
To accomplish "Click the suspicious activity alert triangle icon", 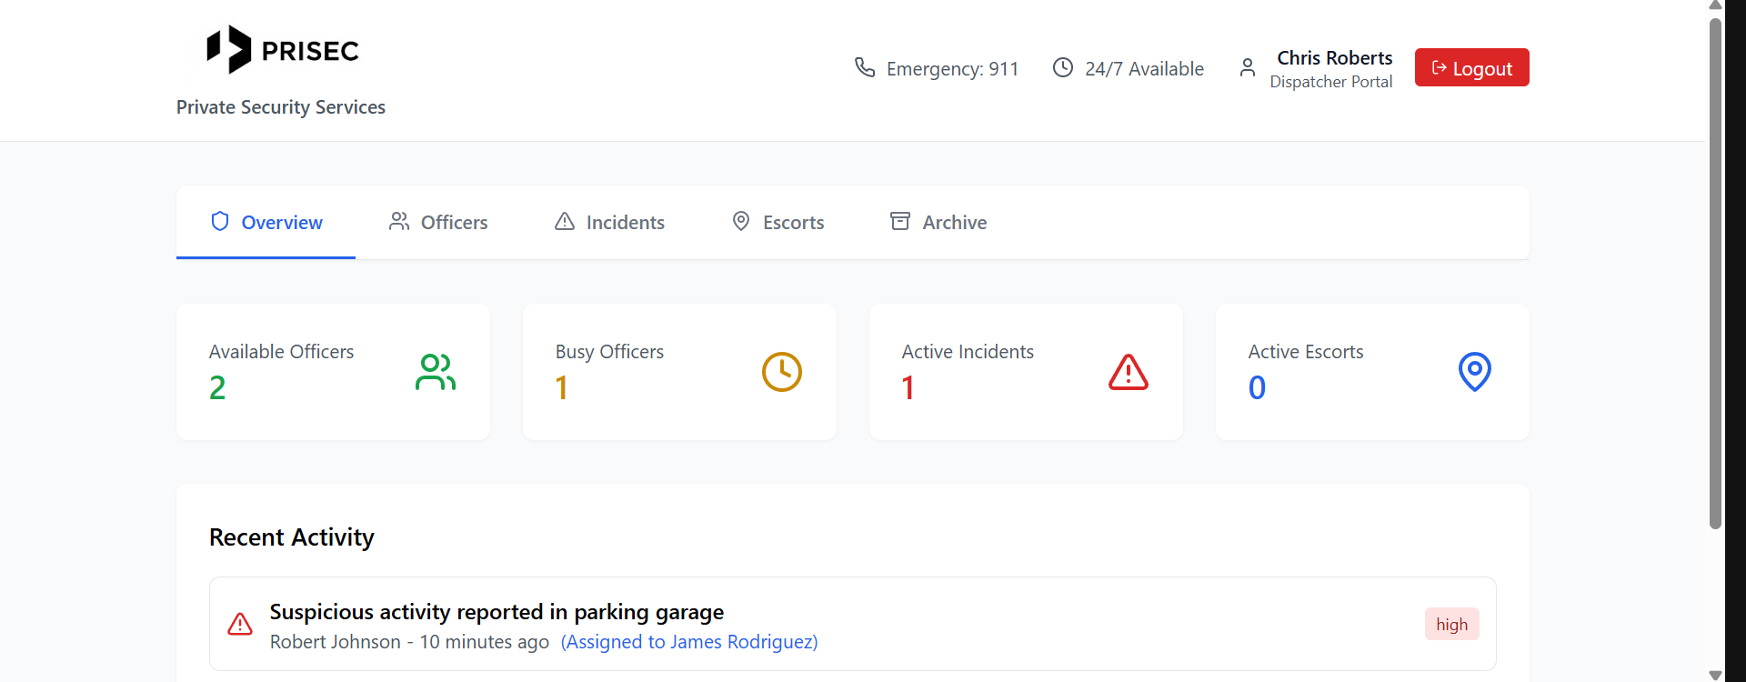I will point(240,624).
